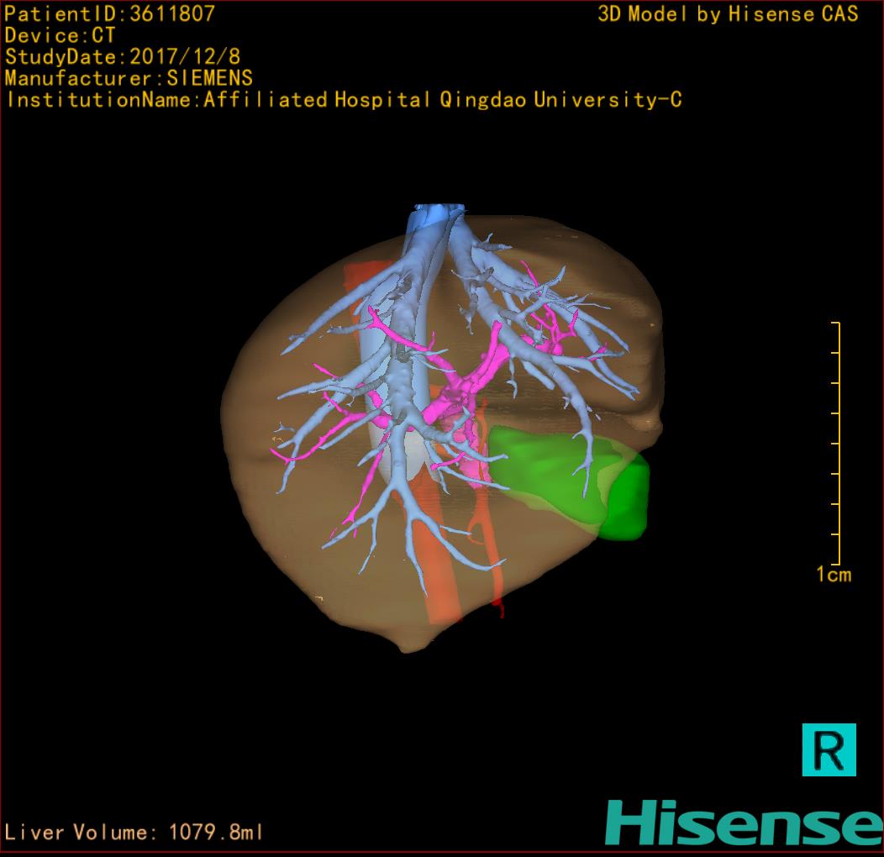Click the dark red vessel tip below liver
Viewport: 884px width, 857px height.
(x=502, y=608)
